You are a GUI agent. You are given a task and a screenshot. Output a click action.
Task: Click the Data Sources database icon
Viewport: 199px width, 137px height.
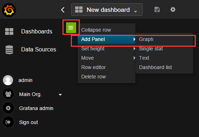(9, 50)
